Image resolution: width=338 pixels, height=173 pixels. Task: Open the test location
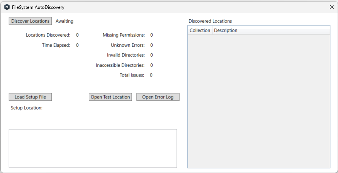coord(110,97)
